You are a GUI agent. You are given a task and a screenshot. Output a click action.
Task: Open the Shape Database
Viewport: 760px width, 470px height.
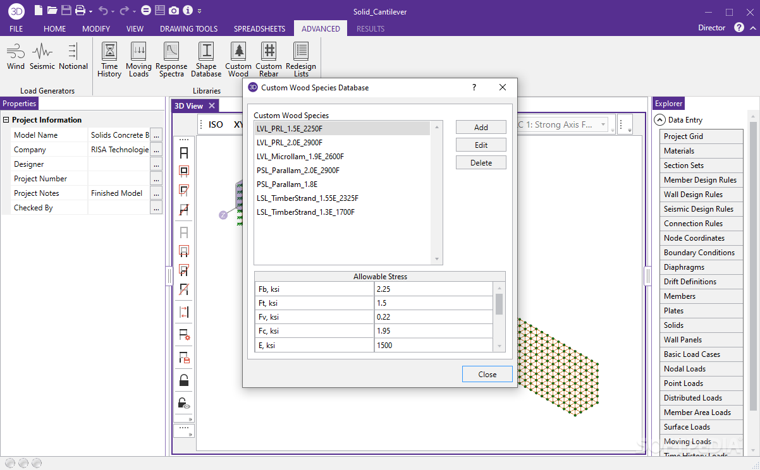[x=206, y=59]
